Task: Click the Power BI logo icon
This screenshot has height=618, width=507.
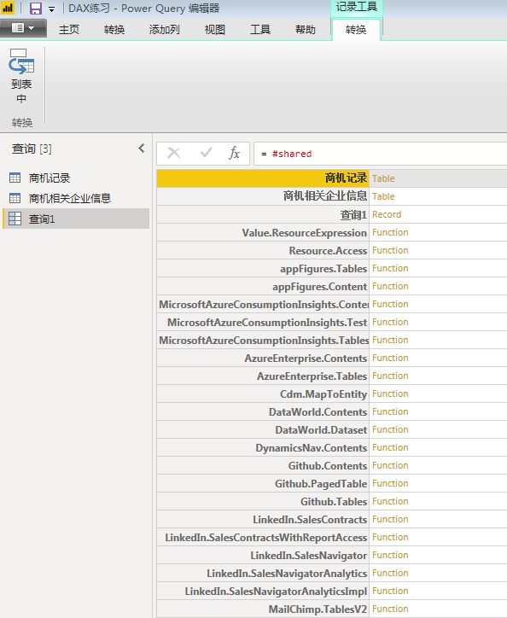Action: (x=7, y=8)
